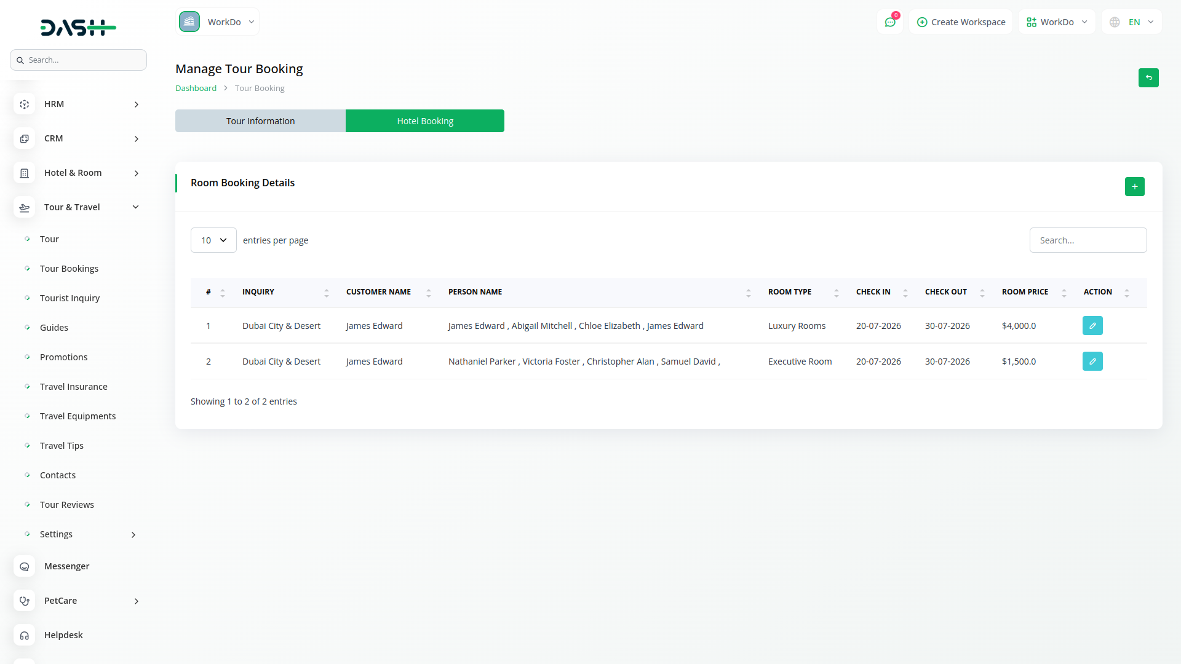Select the Hotel Booking tab

(x=424, y=121)
